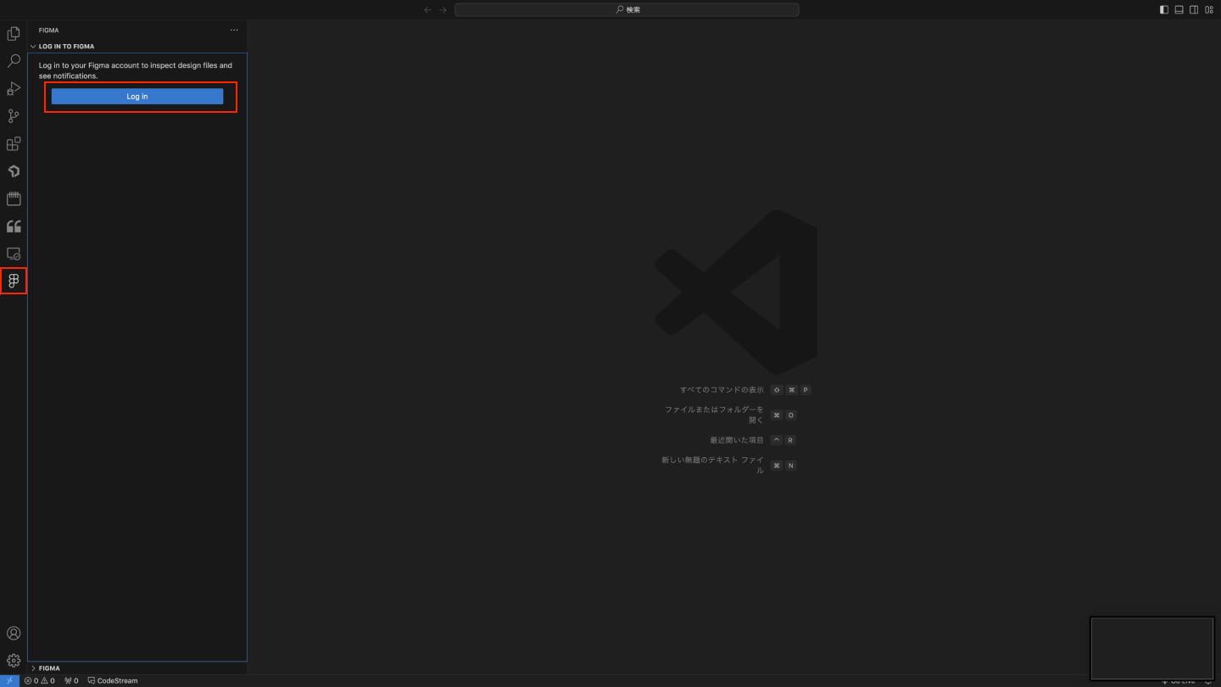Open the Search view in activity bar
Screen dimensions: 1221x687
click(14, 61)
